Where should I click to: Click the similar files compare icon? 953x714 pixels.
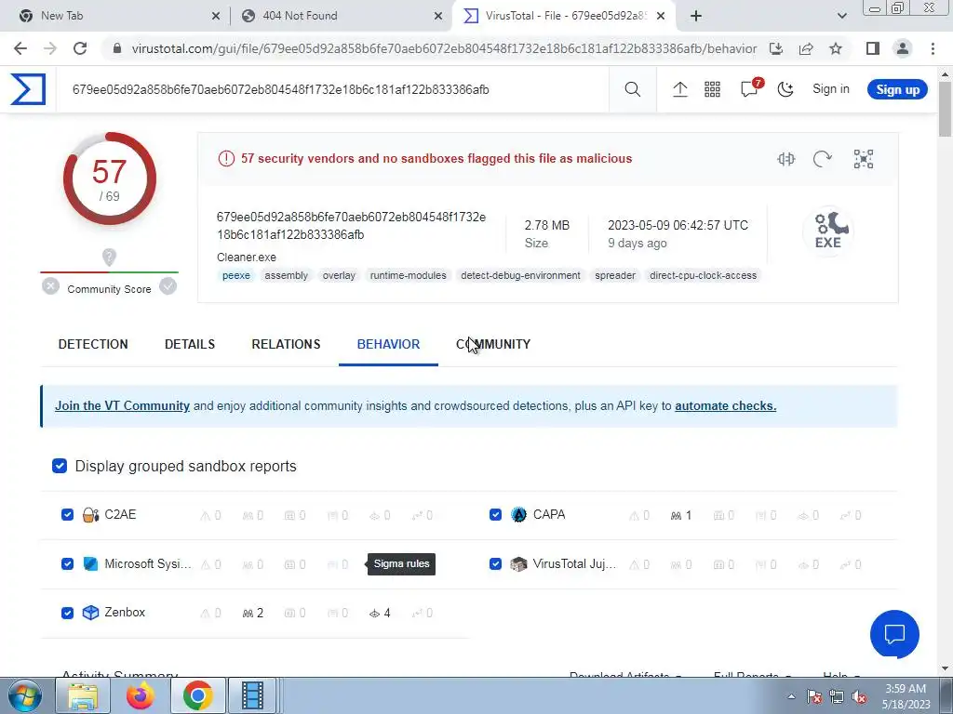coord(785,159)
